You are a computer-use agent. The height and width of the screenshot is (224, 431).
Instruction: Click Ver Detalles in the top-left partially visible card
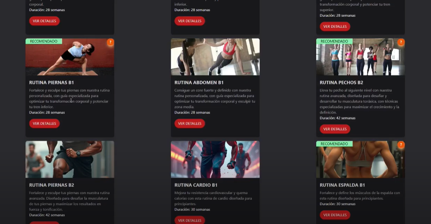44,21
